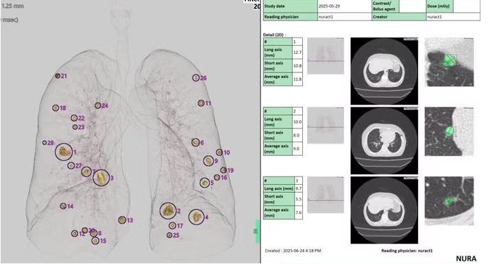Choose nodule marker 9

point(208,161)
